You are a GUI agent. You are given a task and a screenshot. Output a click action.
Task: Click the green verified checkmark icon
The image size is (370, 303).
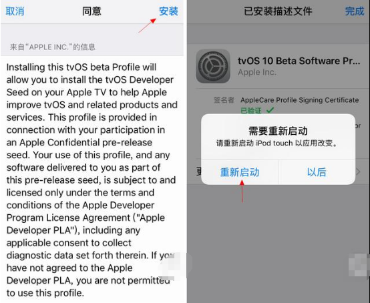[x=270, y=110]
